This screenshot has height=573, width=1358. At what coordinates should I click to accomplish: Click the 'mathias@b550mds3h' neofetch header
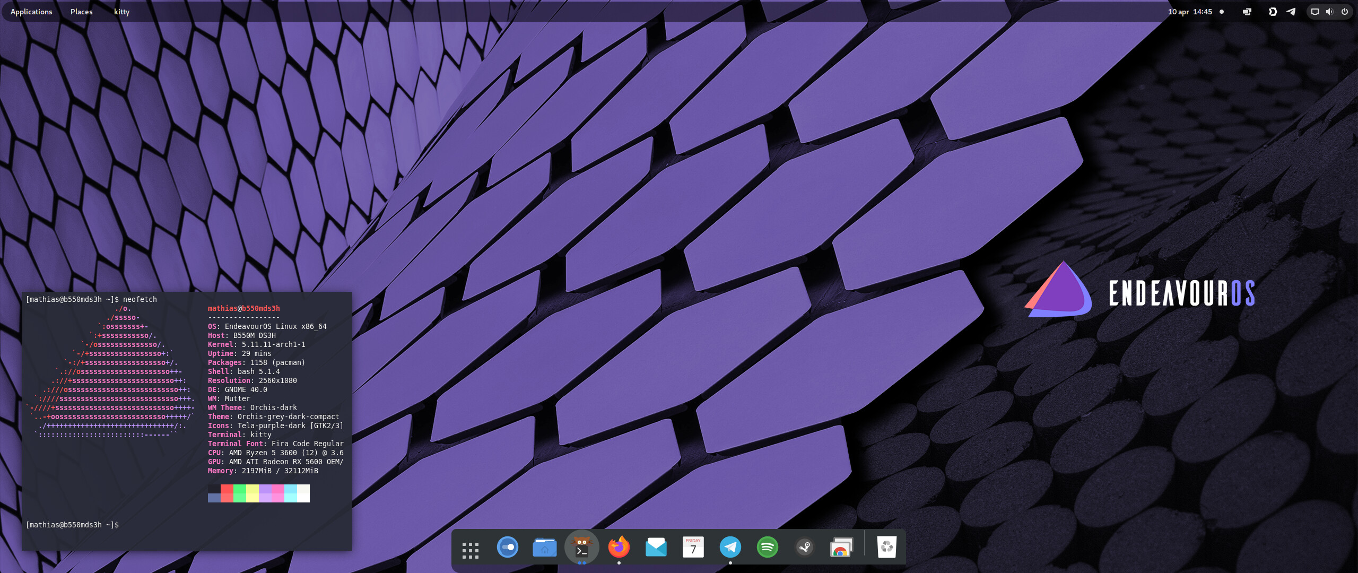(244, 308)
